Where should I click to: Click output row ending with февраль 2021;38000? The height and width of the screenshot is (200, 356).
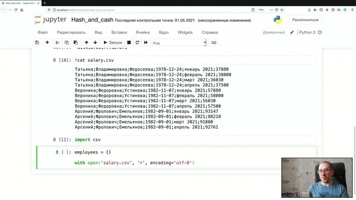153,74
